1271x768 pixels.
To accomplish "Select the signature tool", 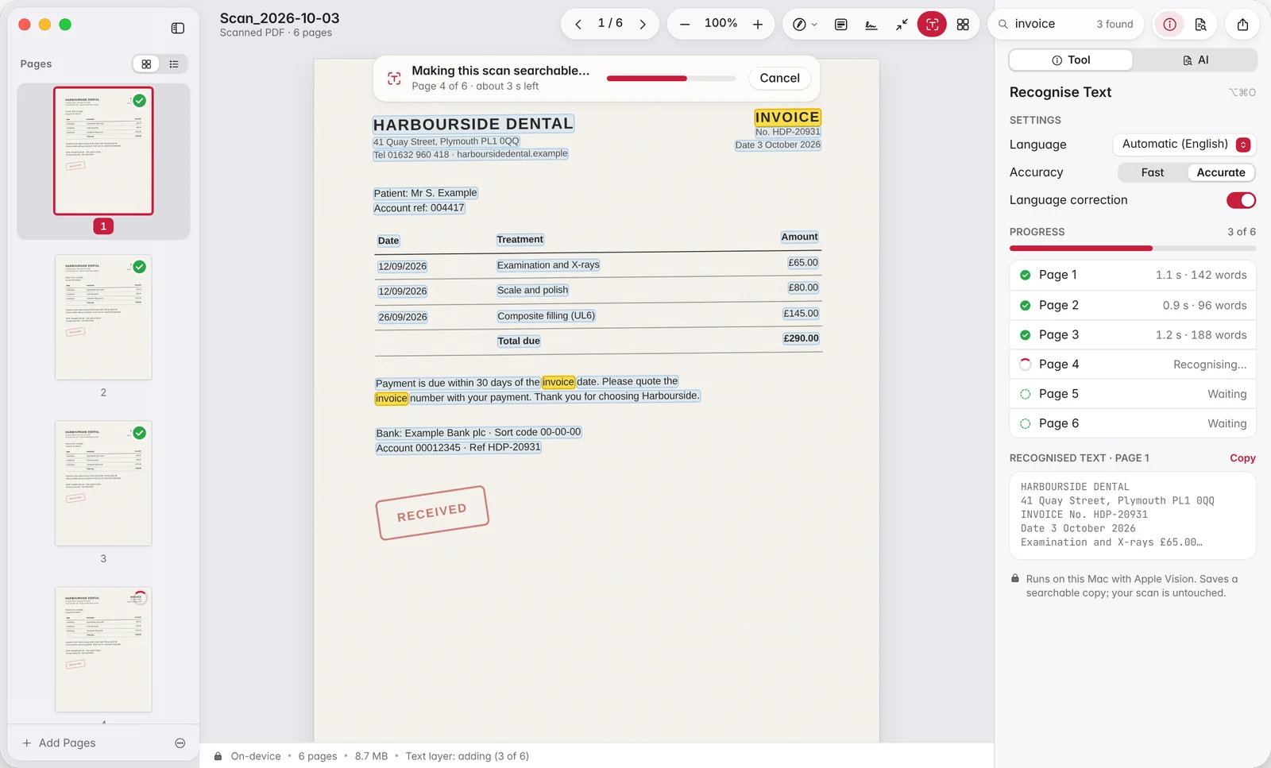I will coord(871,25).
